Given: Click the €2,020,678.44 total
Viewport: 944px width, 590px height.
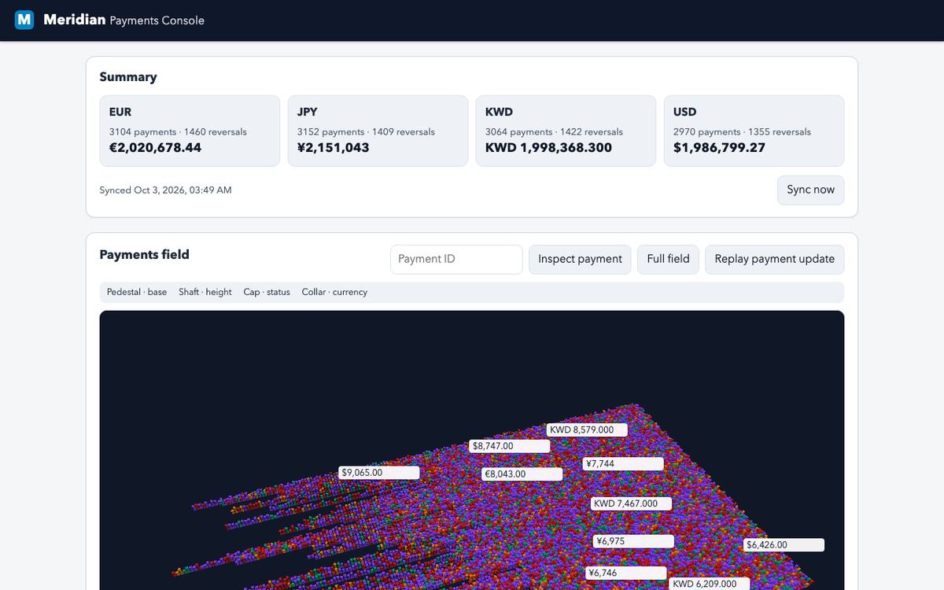Looking at the screenshot, I should click(x=155, y=147).
